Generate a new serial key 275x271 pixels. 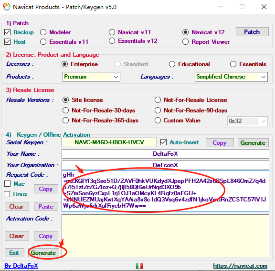click(253, 143)
